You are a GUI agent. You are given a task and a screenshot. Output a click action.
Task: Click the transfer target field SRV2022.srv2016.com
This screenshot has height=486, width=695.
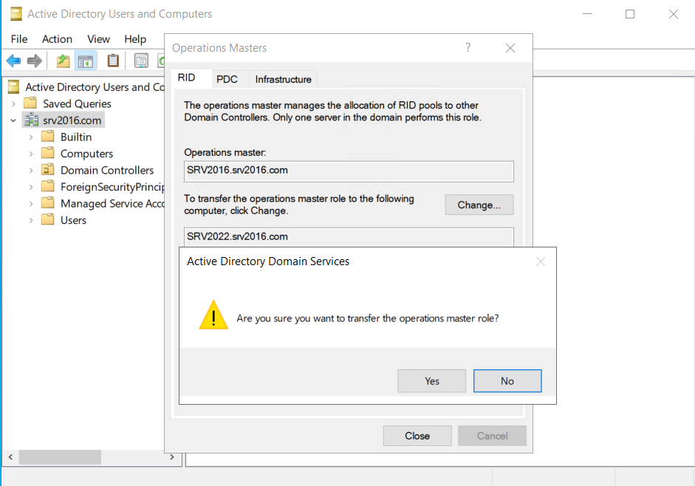(x=349, y=237)
